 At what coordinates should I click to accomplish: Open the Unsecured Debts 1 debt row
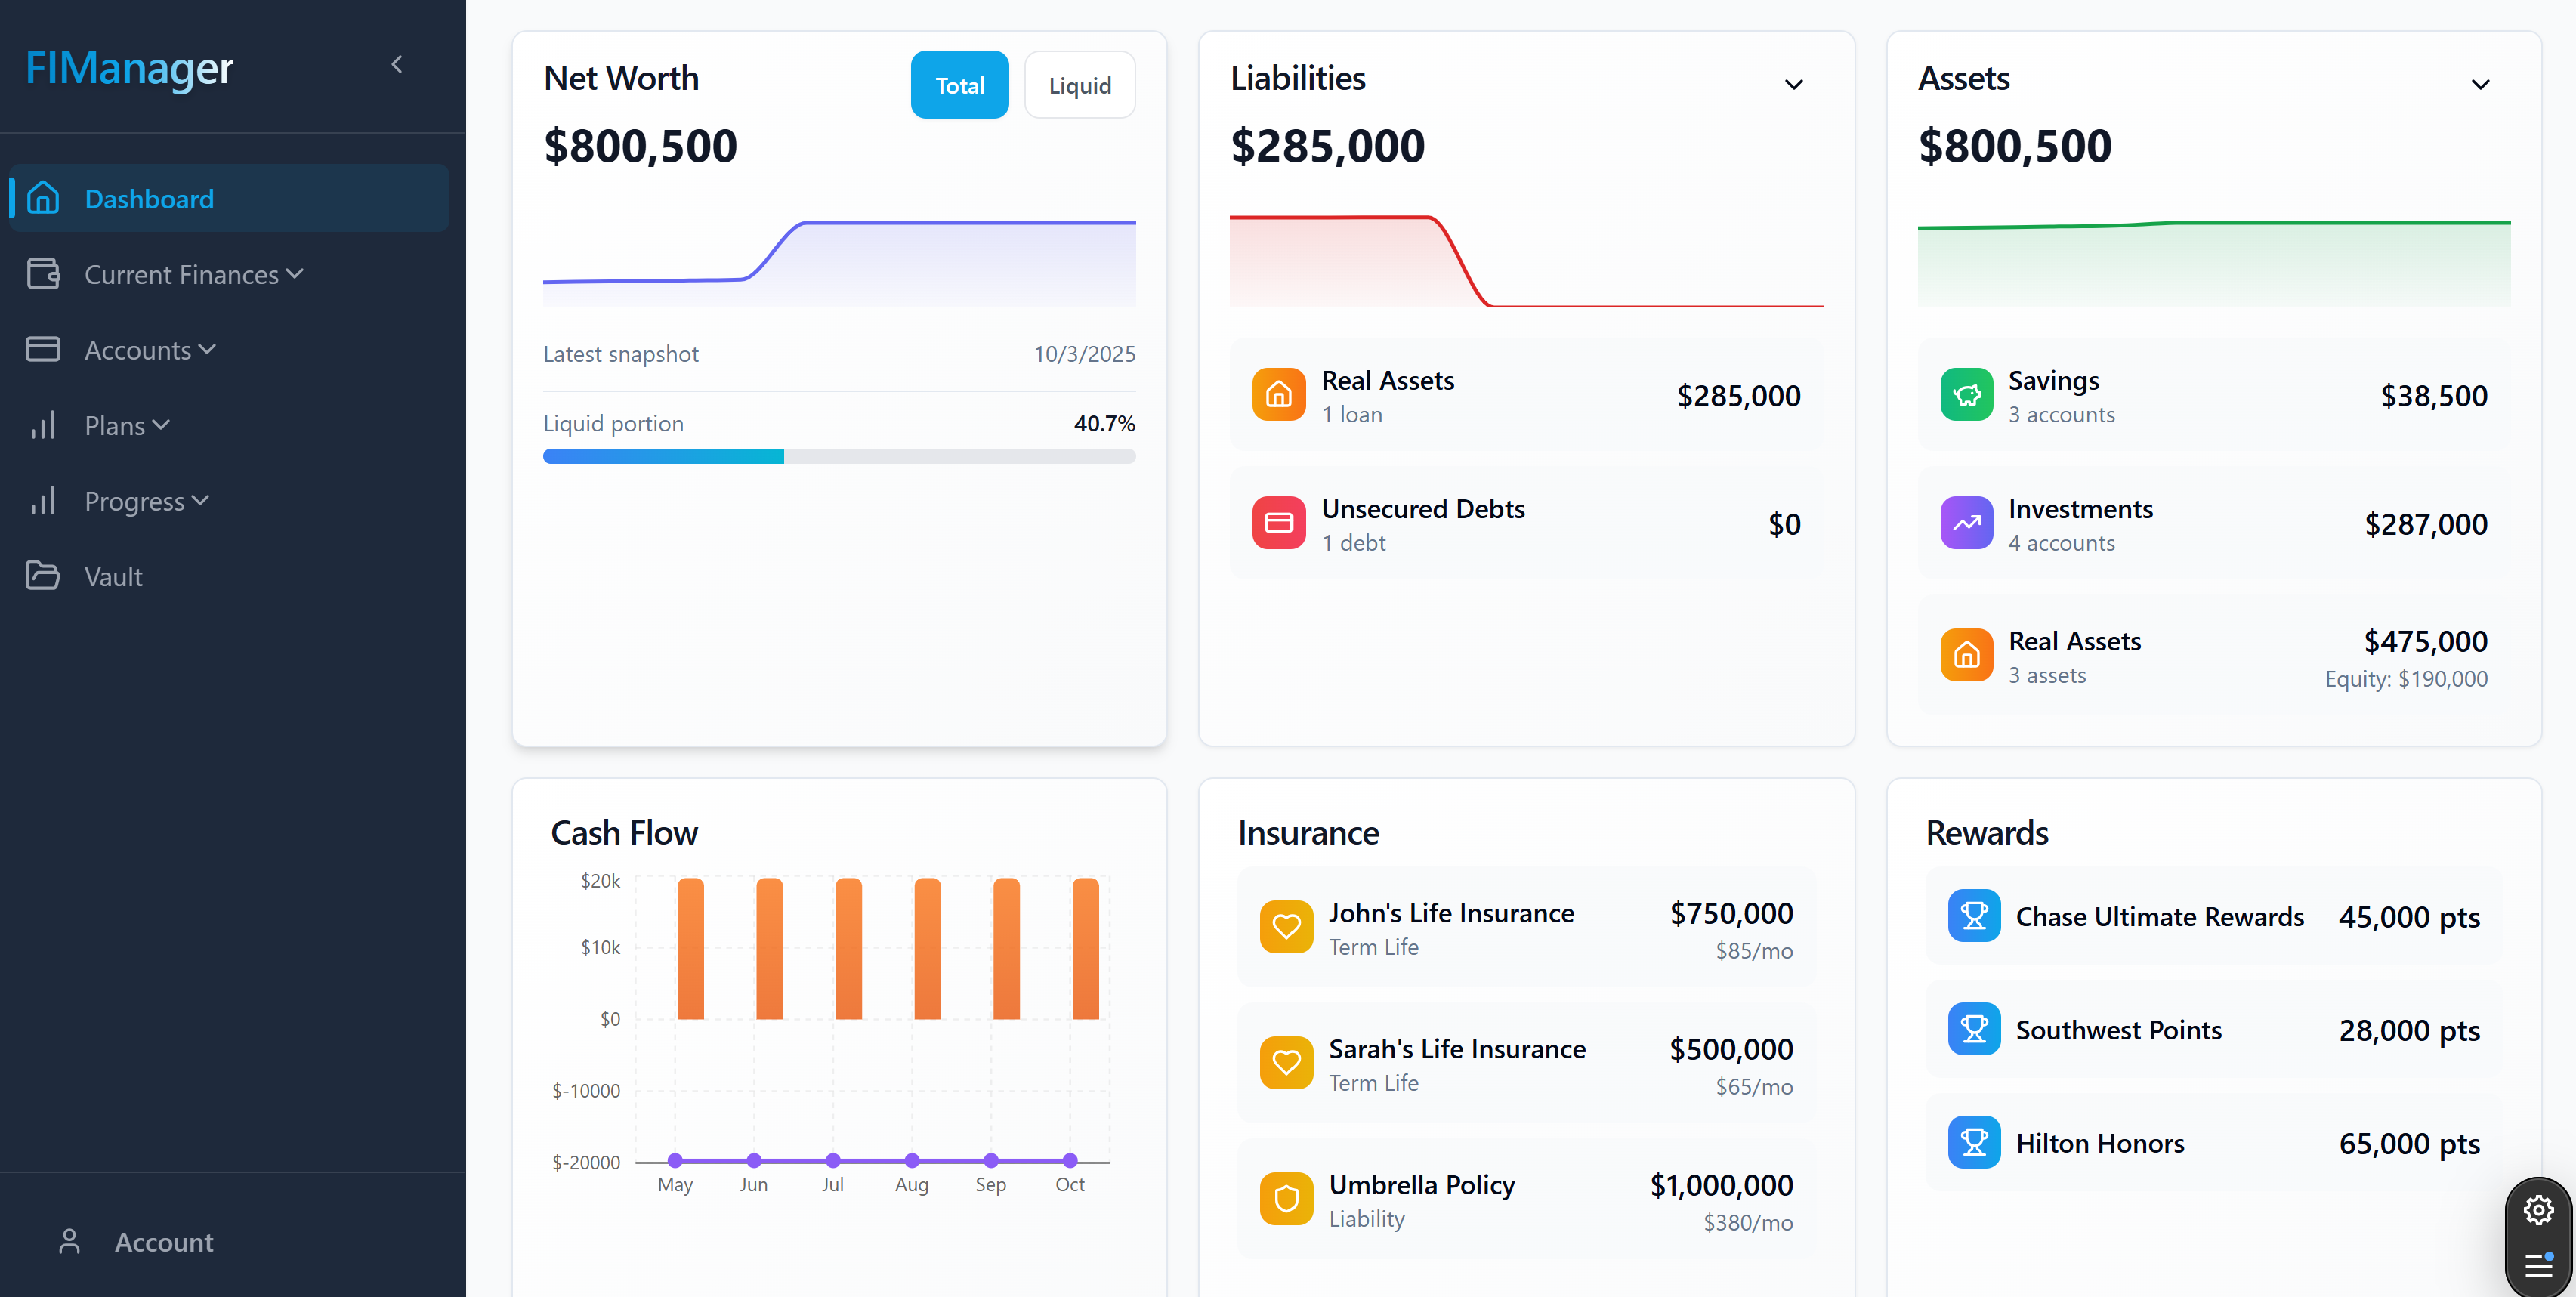1526,523
